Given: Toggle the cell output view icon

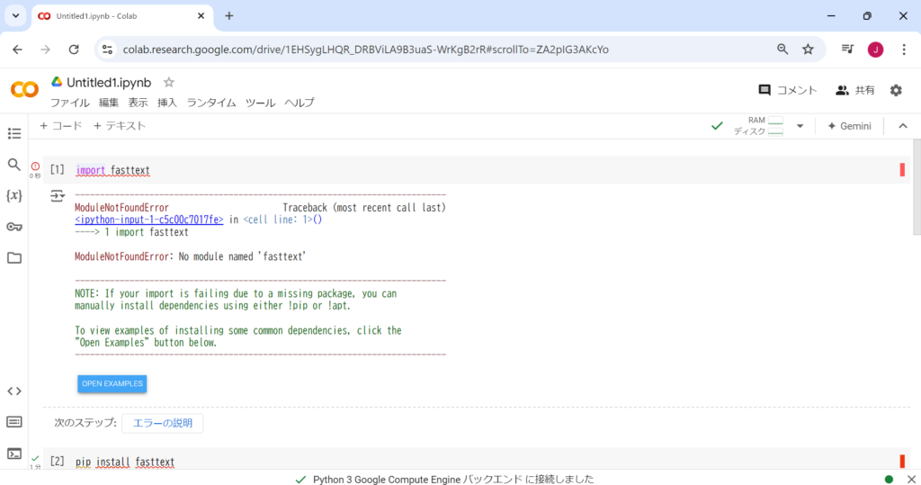Looking at the screenshot, I should click(58, 195).
